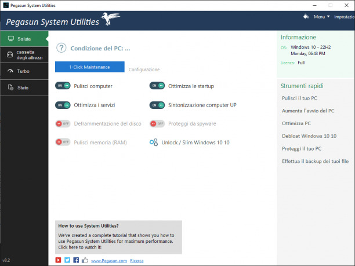Select Proteggi il tuo PC
This screenshot has height=266, width=355.
302,148
